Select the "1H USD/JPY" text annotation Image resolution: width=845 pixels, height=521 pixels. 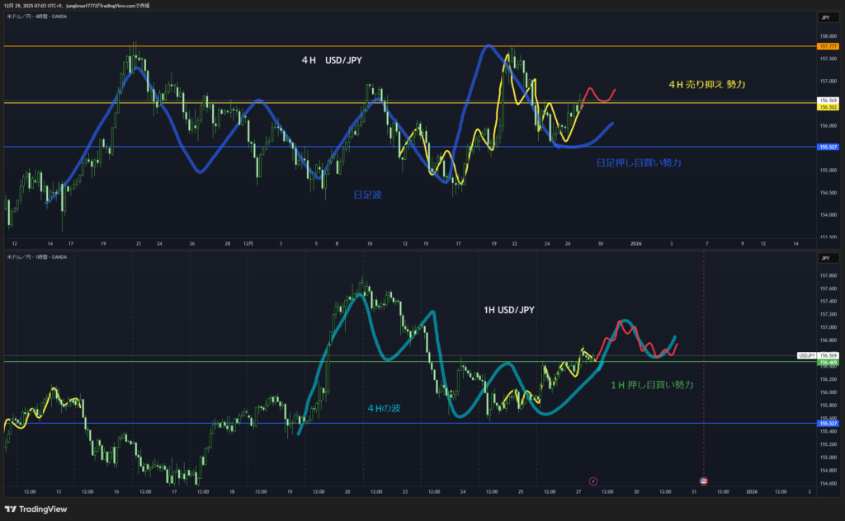[x=508, y=310]
